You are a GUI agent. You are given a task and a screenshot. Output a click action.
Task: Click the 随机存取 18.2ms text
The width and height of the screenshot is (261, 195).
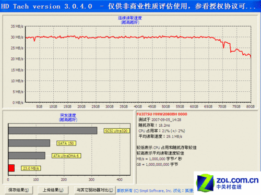[x=154, y=125]
